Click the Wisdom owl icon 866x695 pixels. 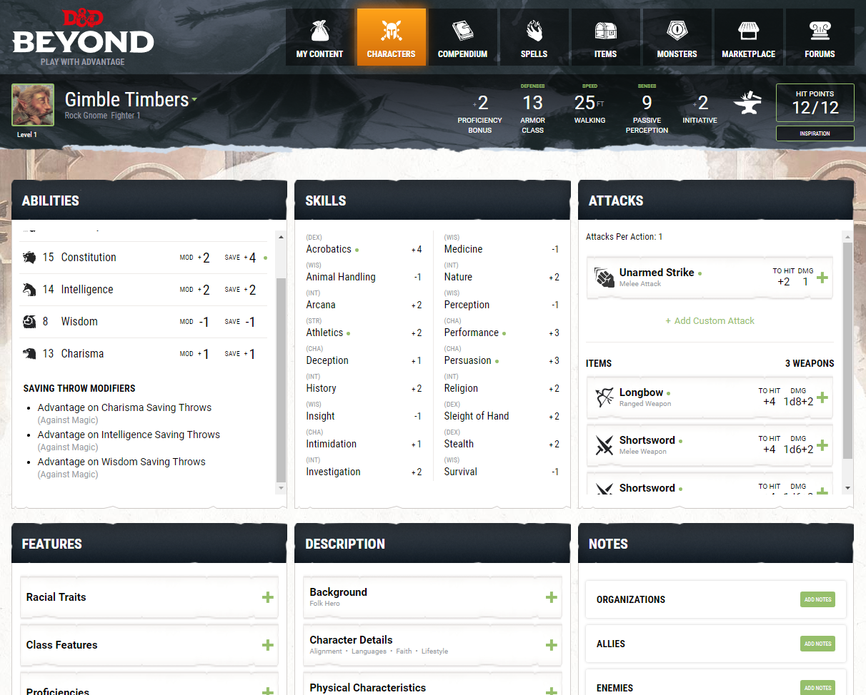point(29,322)
